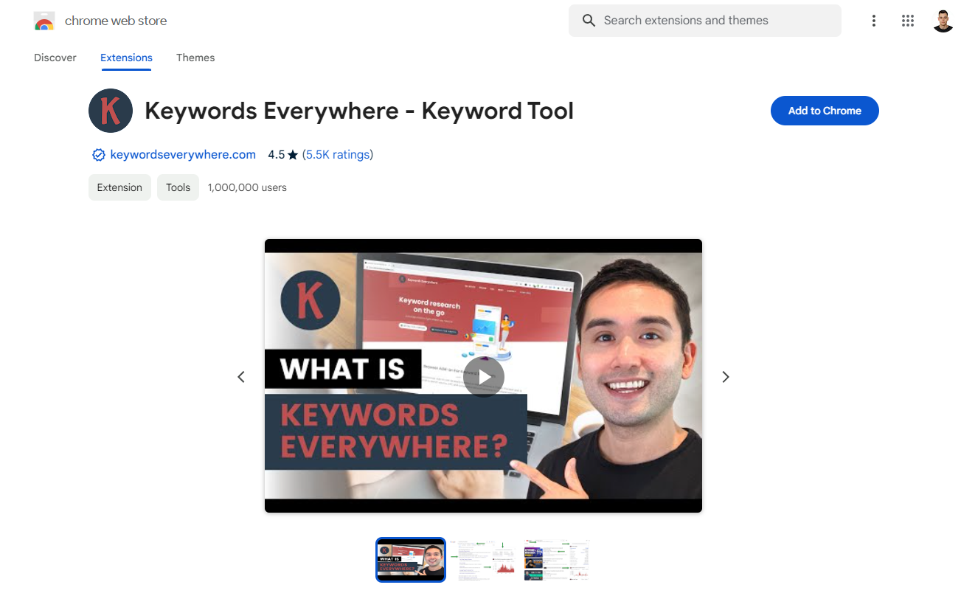Select the third screenshot thumbnail
This screenshot has width=961, height=596.
pyautogui.click(x=557, y=560)
